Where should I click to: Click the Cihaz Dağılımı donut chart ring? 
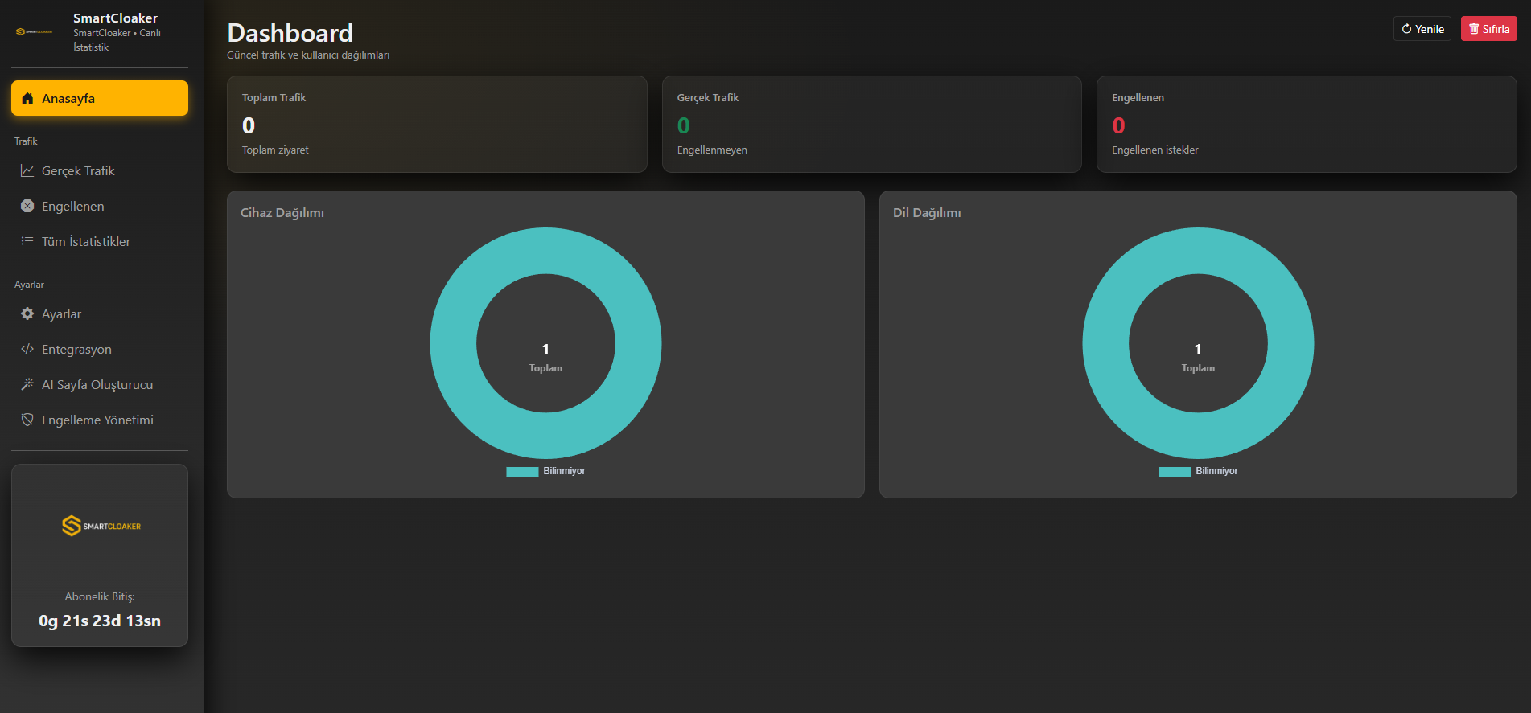pyautogui.click(x=453, y=344)
